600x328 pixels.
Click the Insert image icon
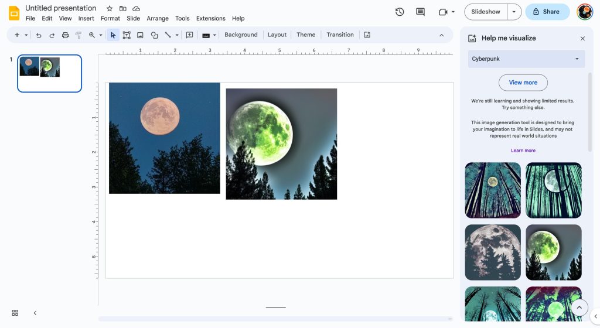pyautogui.click(x=140, y=35)
